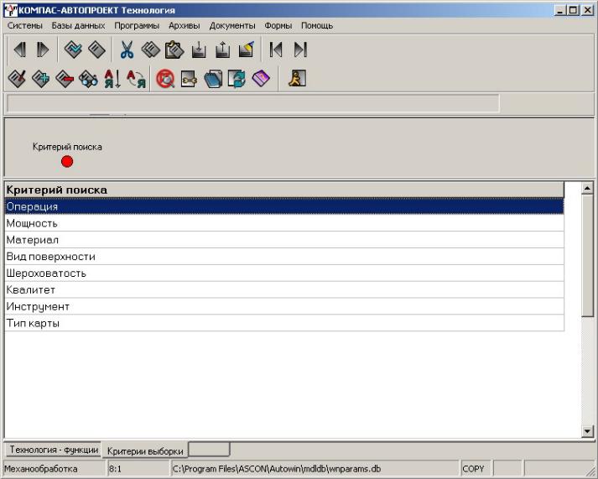
Task: Open the Документы menu
Action: [232, 25]
